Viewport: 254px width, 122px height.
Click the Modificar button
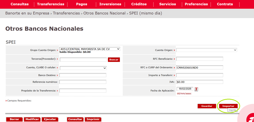[x=32, y=119]
